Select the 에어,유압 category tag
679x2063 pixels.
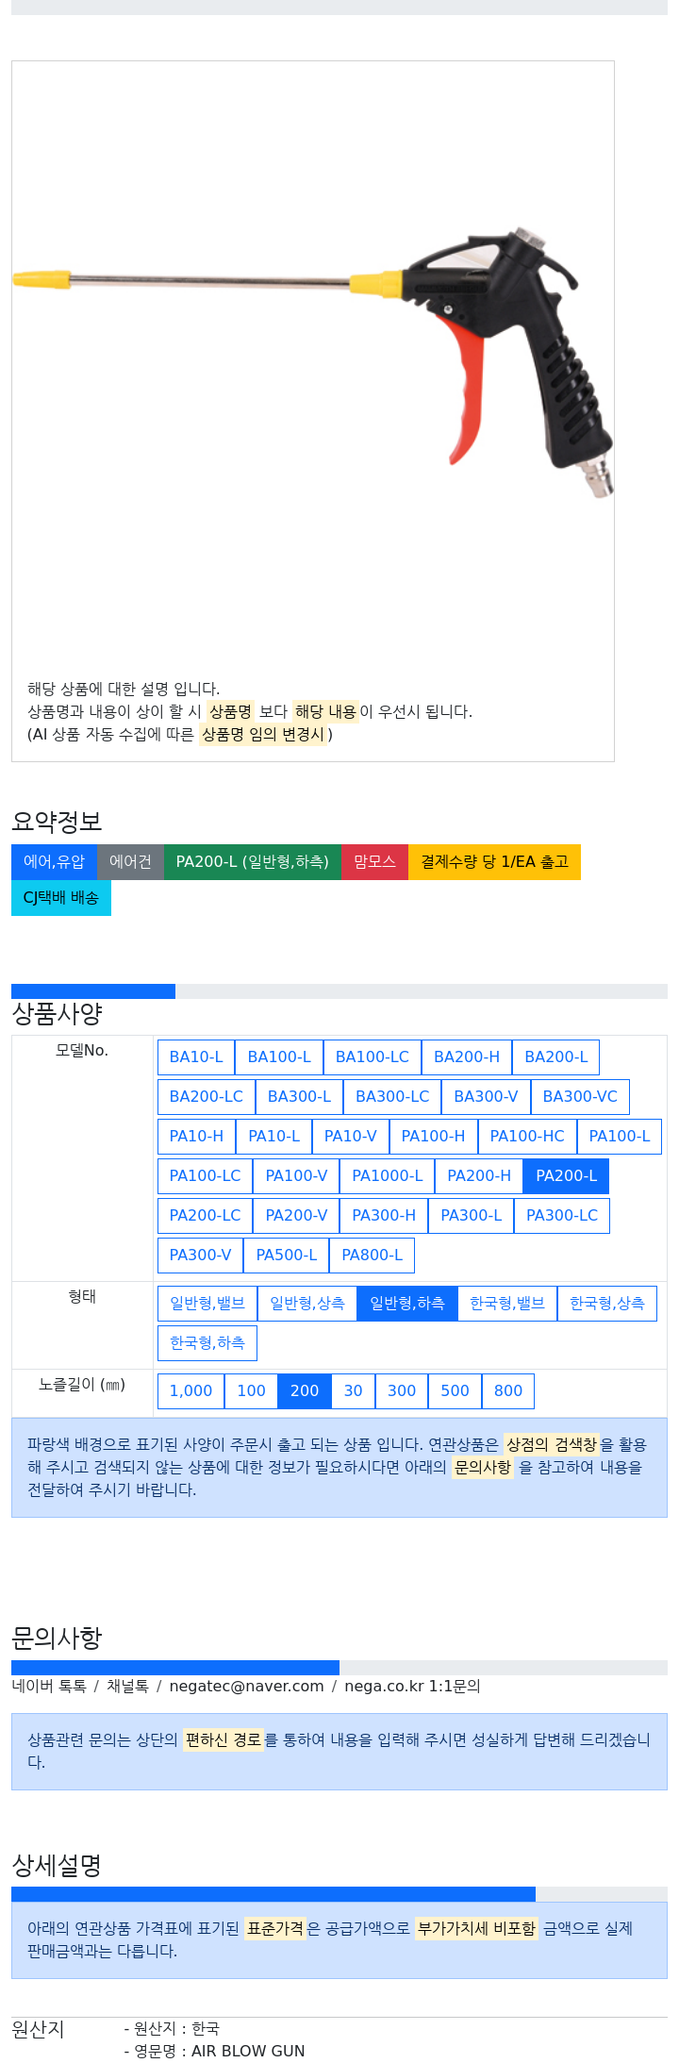(x=54, y=862)
